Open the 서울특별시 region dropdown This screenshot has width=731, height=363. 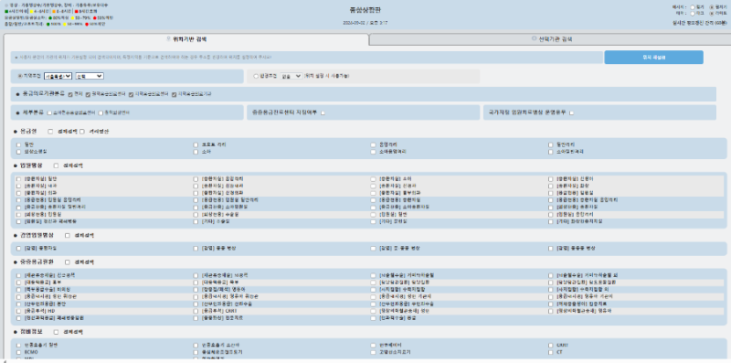coord(58,76)
